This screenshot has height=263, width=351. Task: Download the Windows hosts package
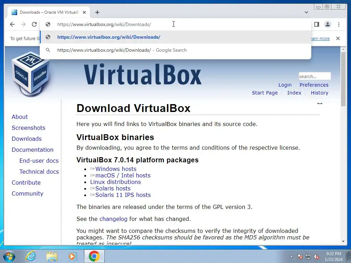(x=116, y=169)
